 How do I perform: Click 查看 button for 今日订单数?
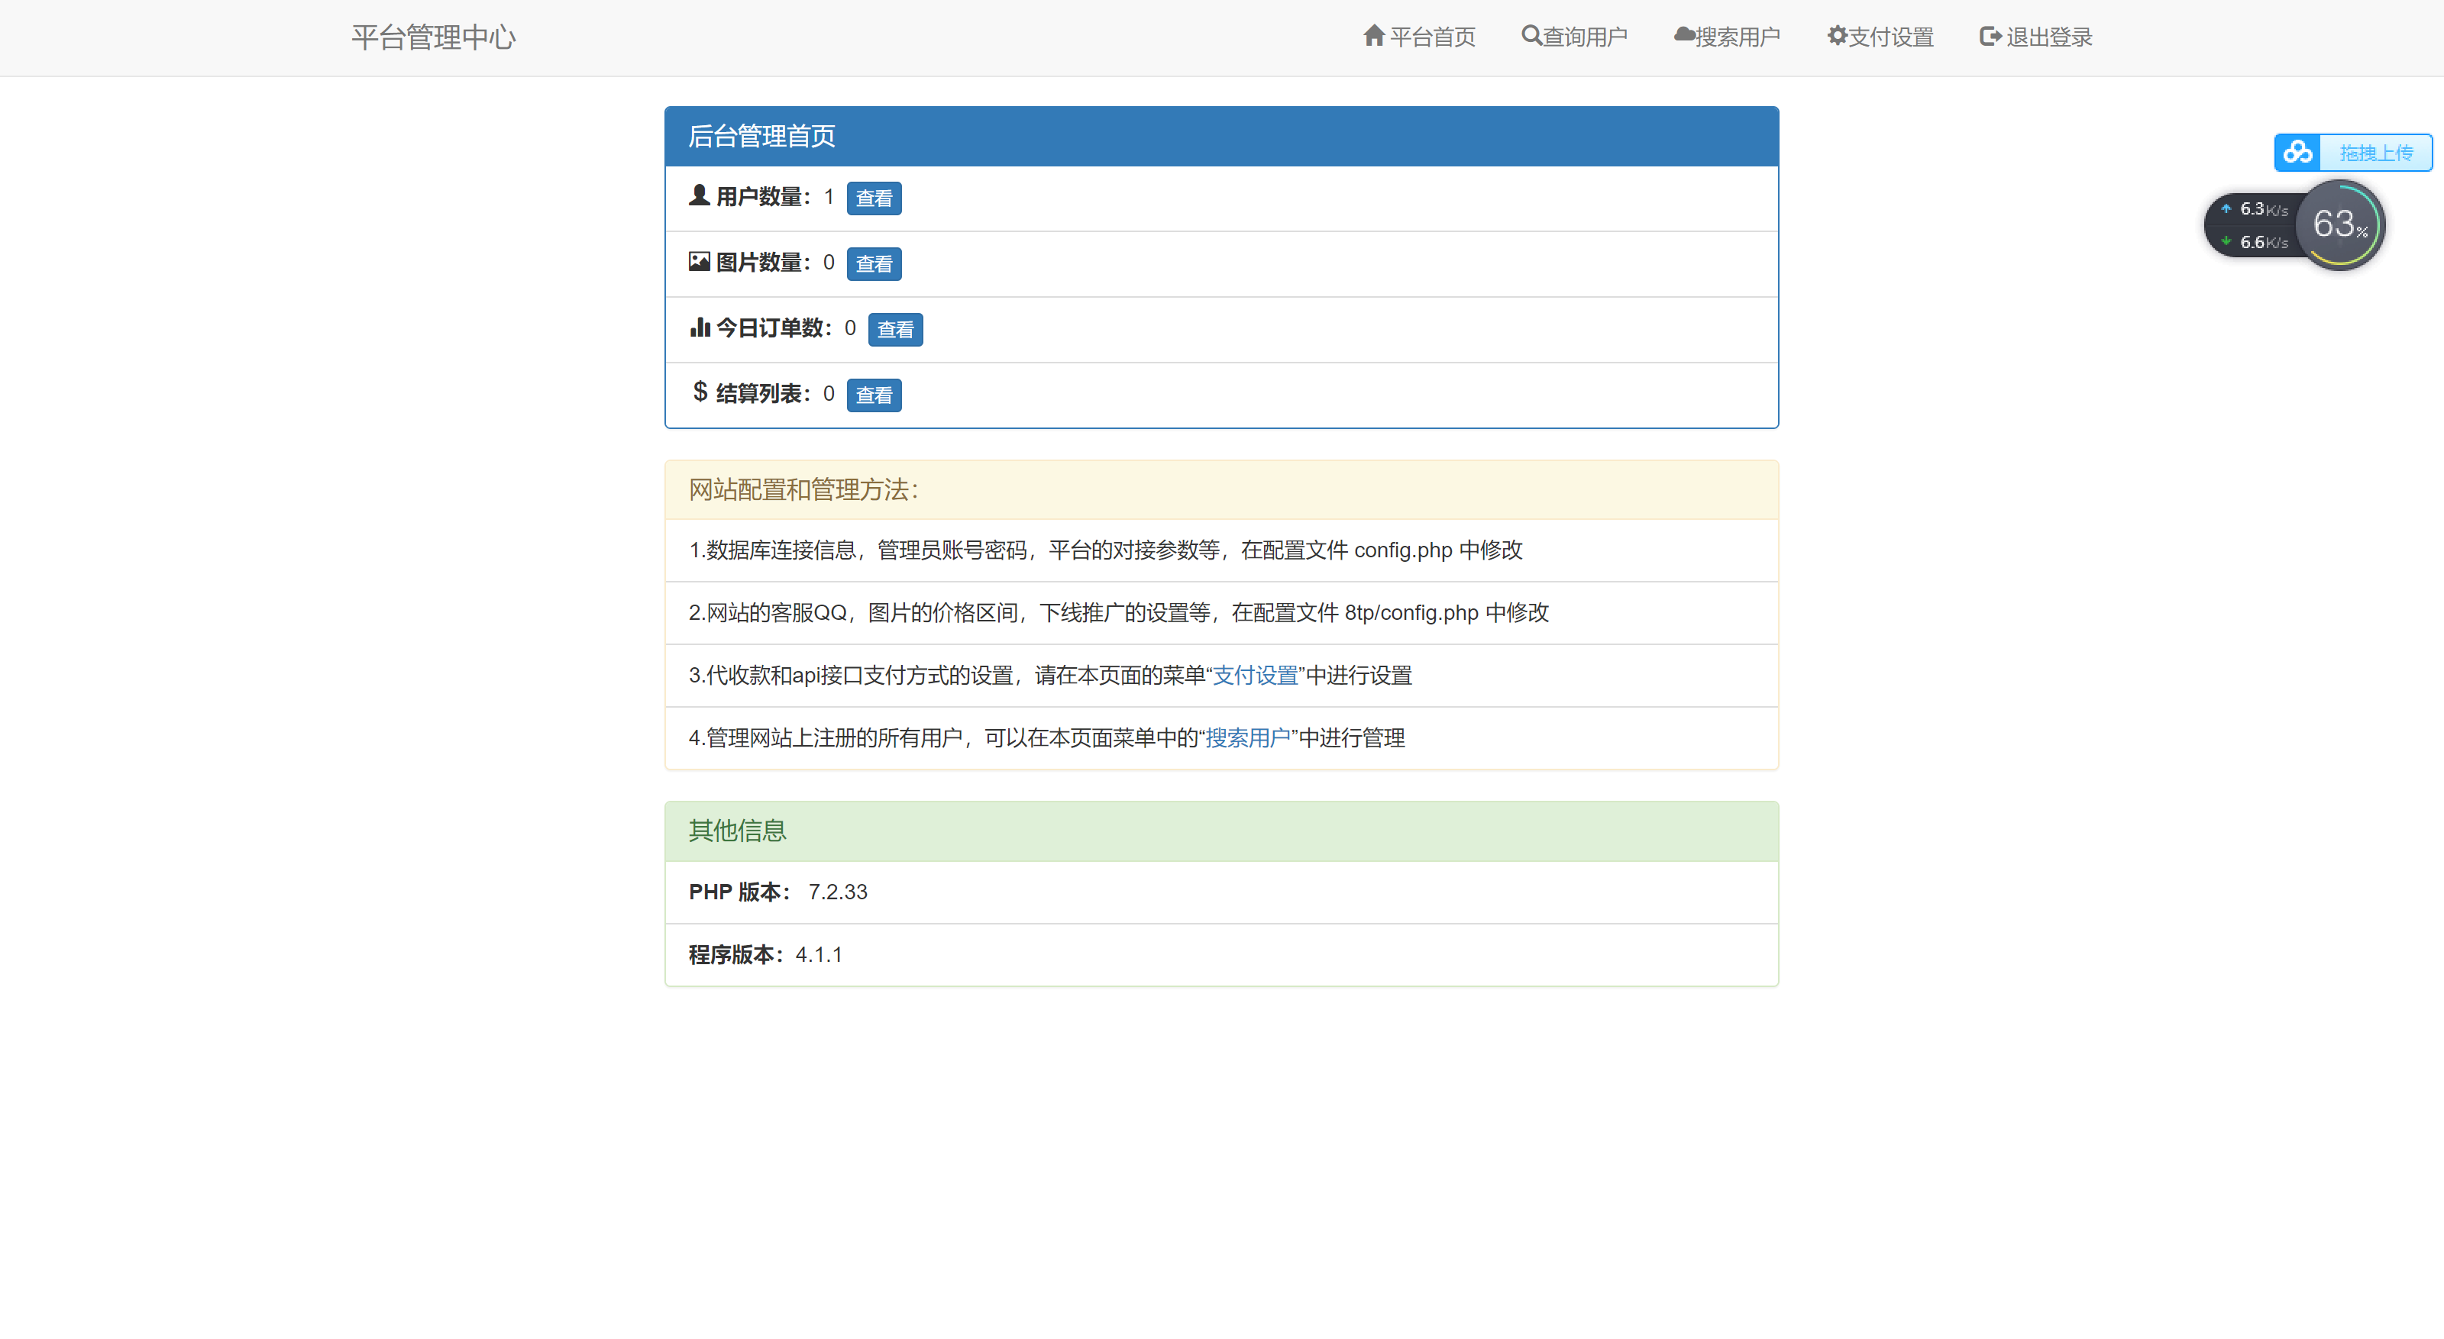894,329
